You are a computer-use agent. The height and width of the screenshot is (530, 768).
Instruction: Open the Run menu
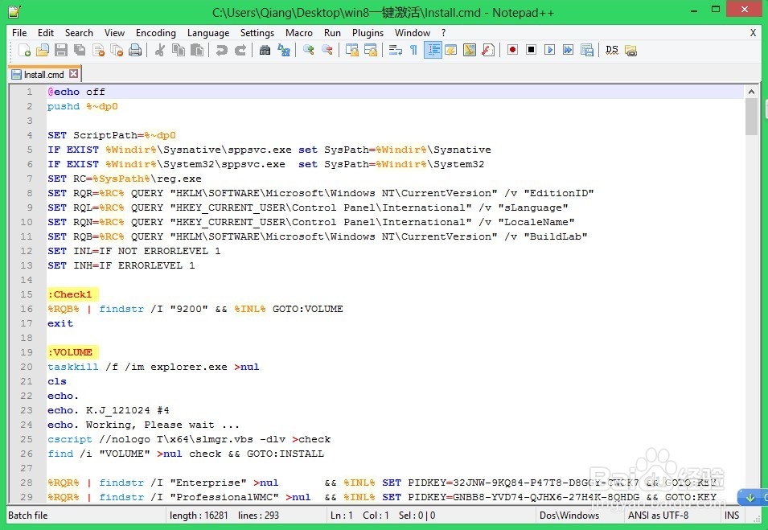pos(332,33)
